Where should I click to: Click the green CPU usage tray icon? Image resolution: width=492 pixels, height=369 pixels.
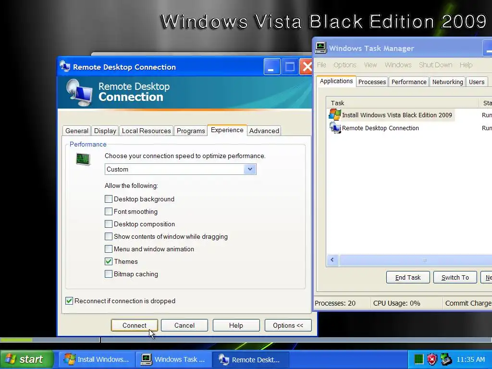coord(418,359)
